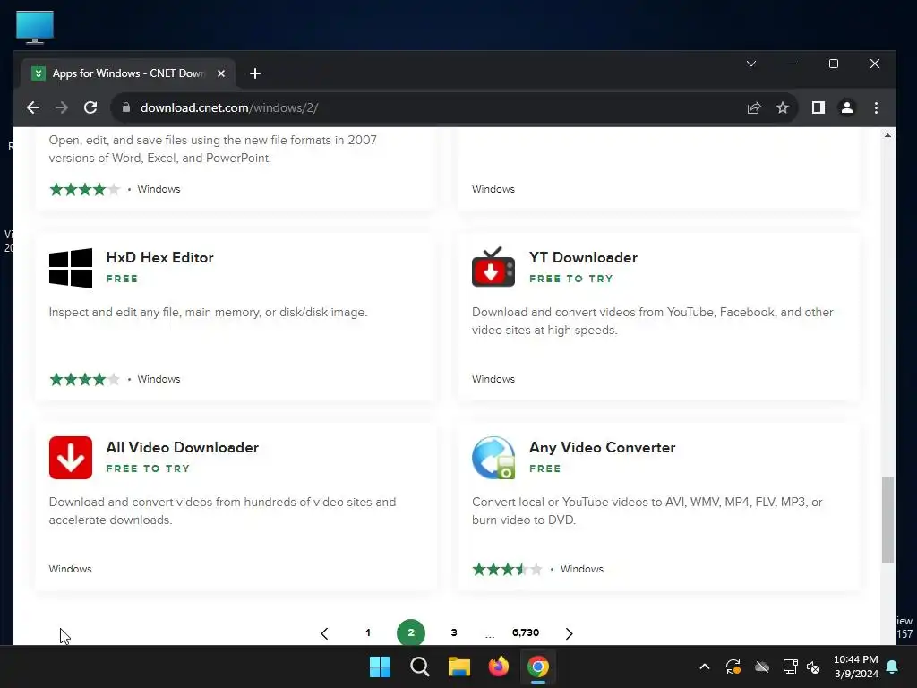Viewport: 917px width, 688px height.
Task: Click Windows label on YT Downloader card
Action: click(493, 379)
